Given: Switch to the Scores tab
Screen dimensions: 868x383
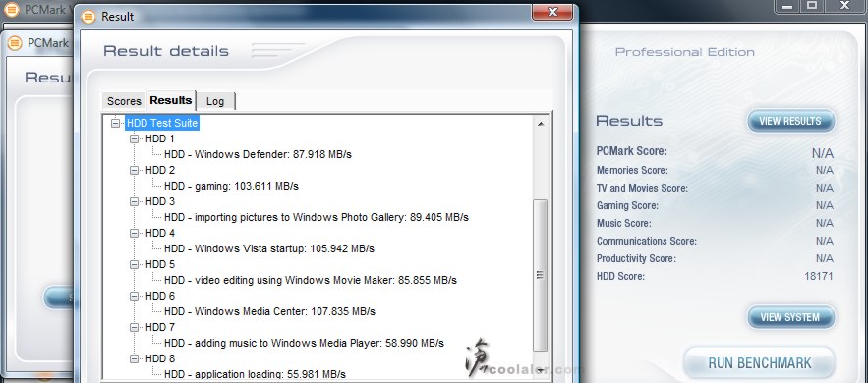Looking at the screenshot, I should (x=124, y=102).
